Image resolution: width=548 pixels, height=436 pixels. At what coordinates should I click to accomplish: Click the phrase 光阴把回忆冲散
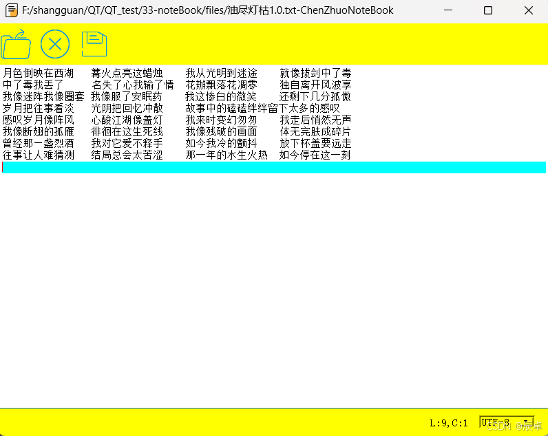click(x=127, y=108)
